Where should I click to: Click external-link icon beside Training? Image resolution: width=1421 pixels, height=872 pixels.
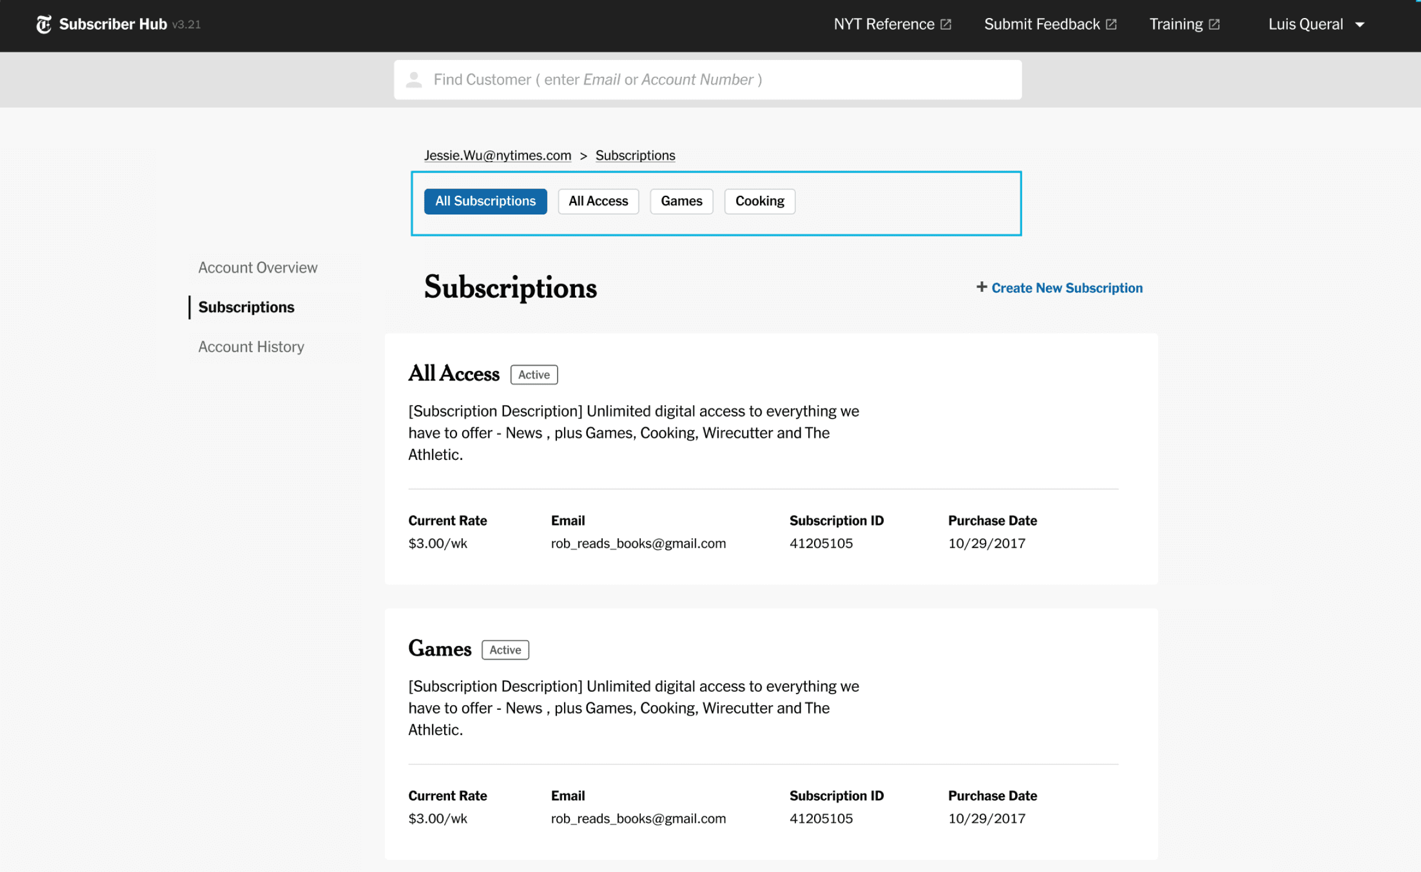pyautogui.click(x=1214, y=24)
